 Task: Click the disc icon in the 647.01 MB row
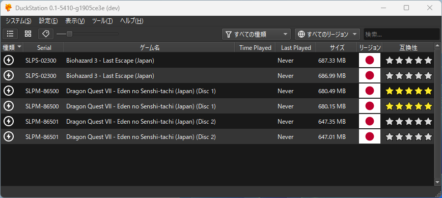click(9, 136)
